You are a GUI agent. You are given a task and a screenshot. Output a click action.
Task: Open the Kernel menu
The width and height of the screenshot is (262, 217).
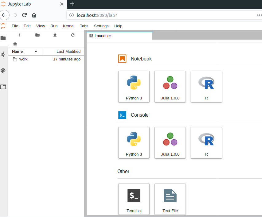tap(68, 26)
